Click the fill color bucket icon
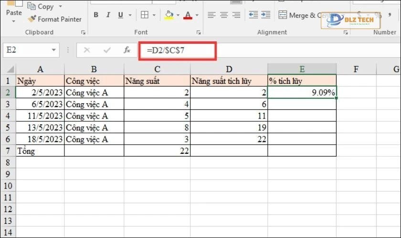 (169, 15)
